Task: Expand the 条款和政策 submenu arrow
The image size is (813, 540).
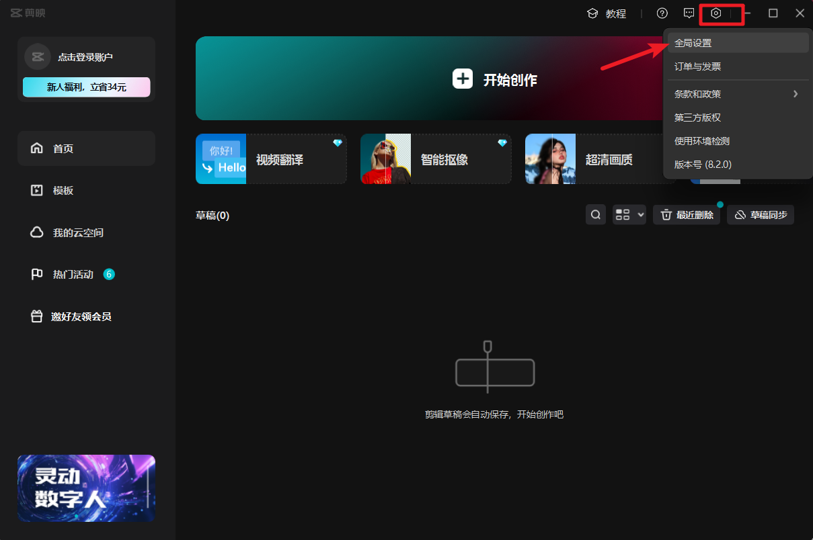Action: pyautogui.click(x=796, y=94)
